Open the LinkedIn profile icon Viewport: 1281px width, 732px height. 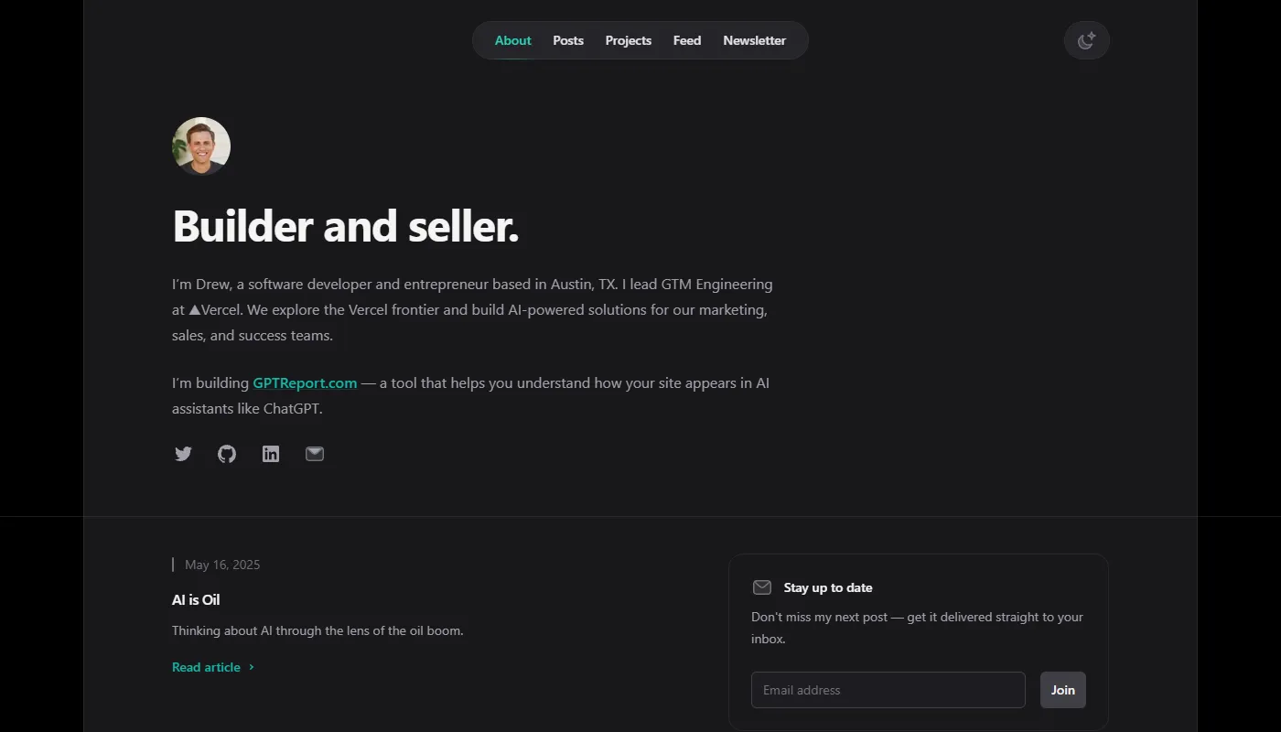coord(271,454)
